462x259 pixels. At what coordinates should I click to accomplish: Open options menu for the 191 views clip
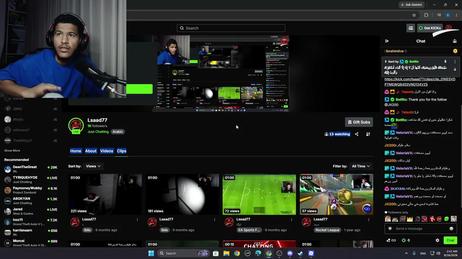(214, 219)
